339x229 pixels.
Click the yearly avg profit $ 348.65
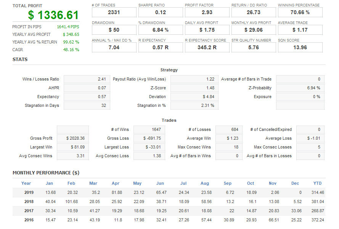[x=71, y=34]
